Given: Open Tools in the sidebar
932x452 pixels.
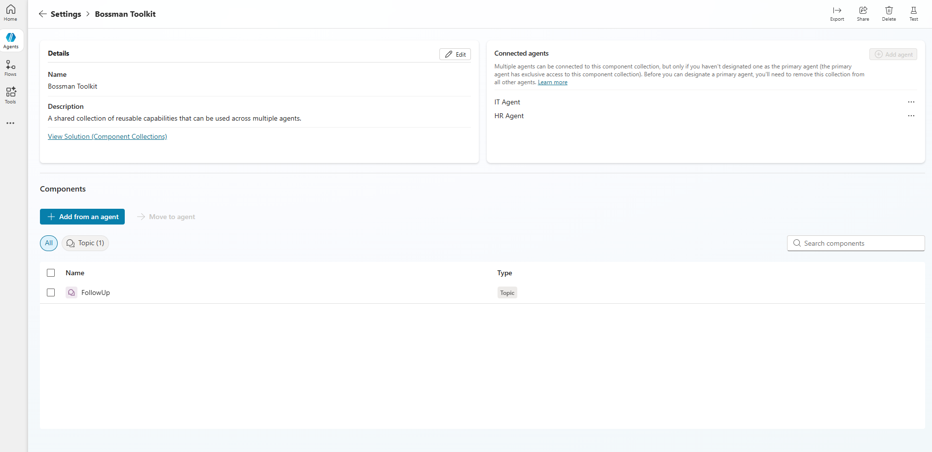Looking at the screenshot, I should pyautogui.click(x=10, y=96).
